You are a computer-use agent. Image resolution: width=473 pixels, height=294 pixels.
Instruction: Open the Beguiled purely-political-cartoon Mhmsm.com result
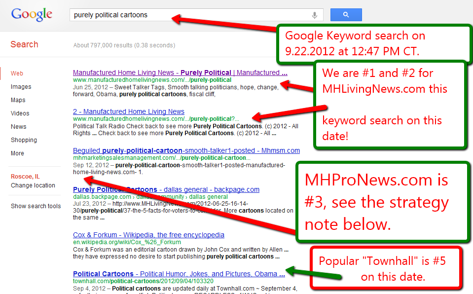186,150
